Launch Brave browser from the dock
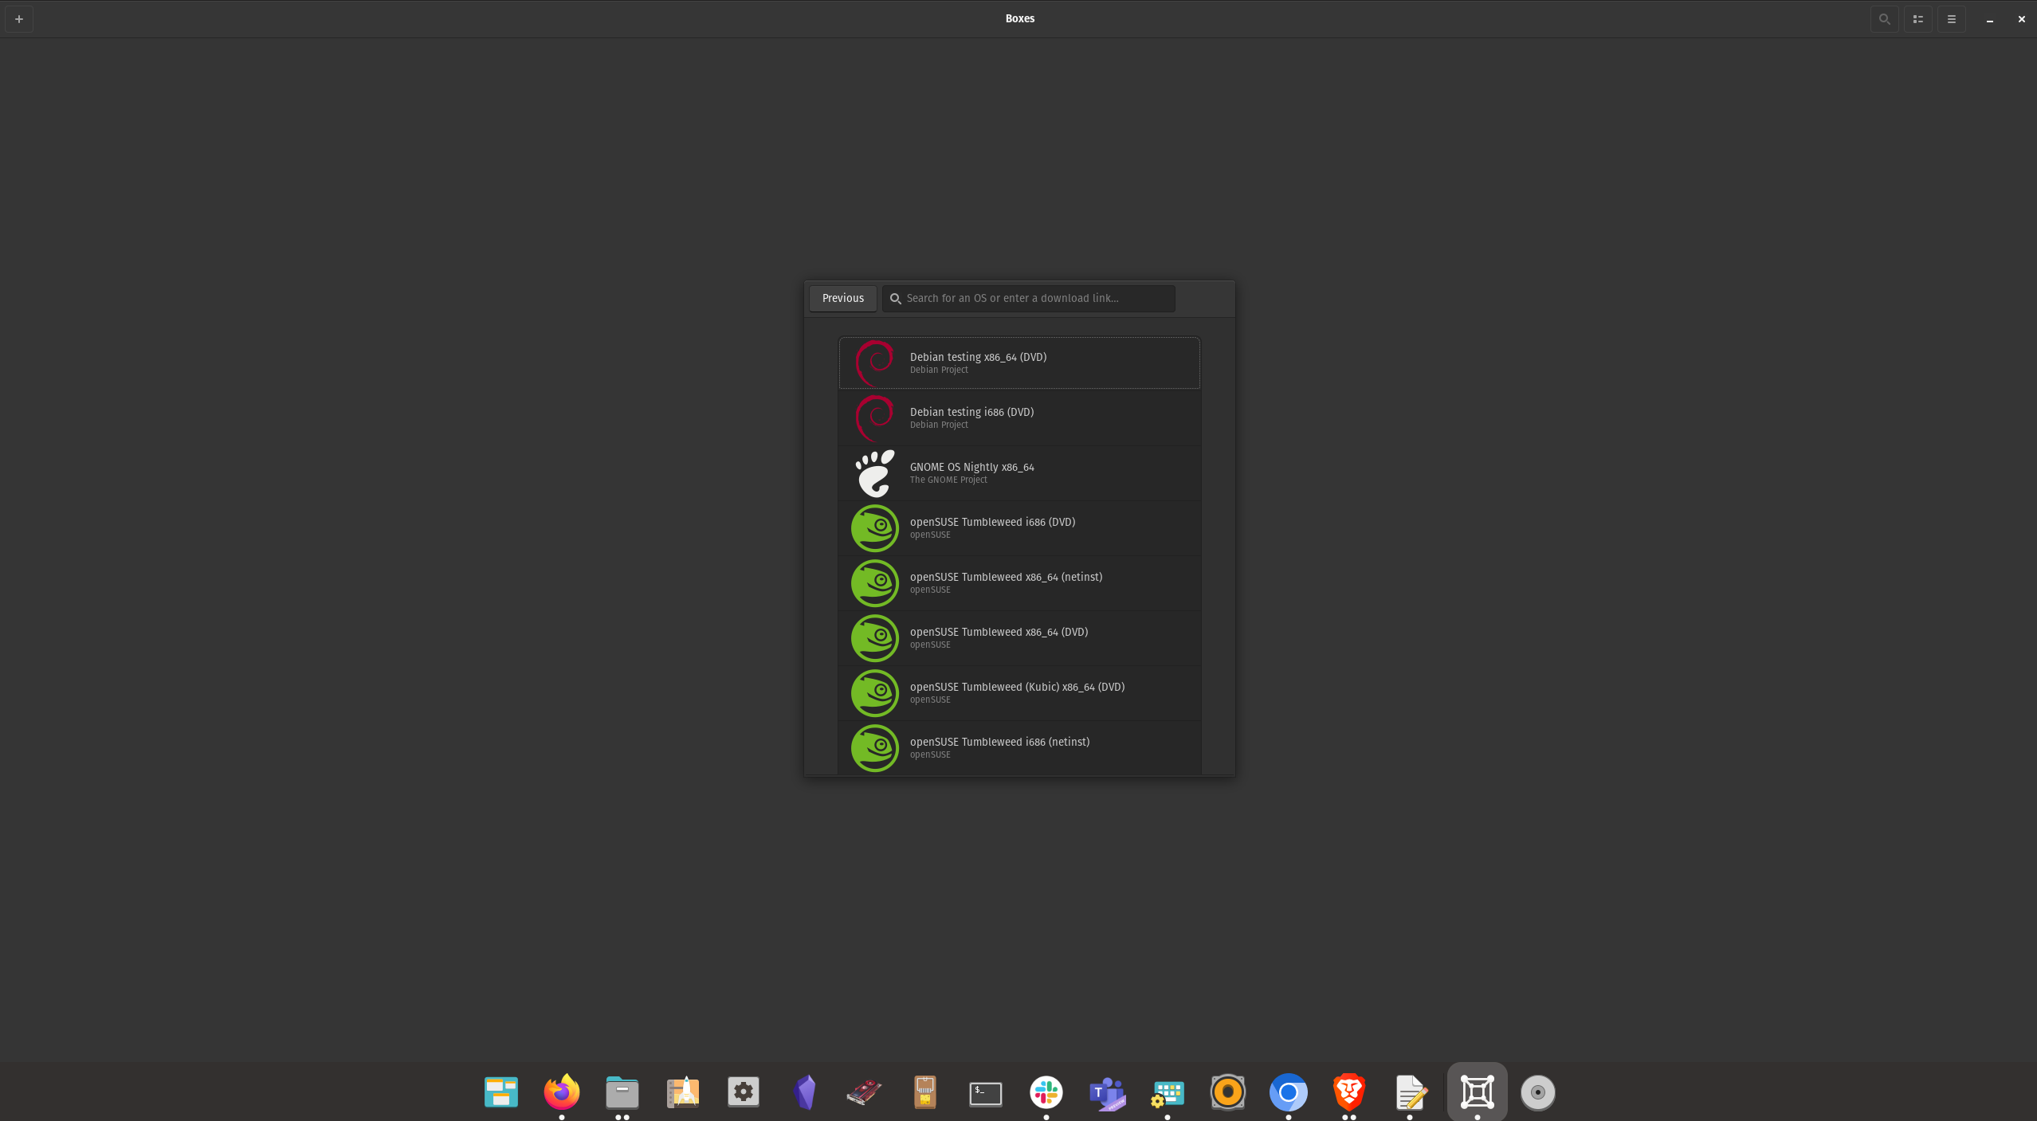Image resolution: width=2037 pixels, height=1121 pixels. [x=1348, y=1092]
